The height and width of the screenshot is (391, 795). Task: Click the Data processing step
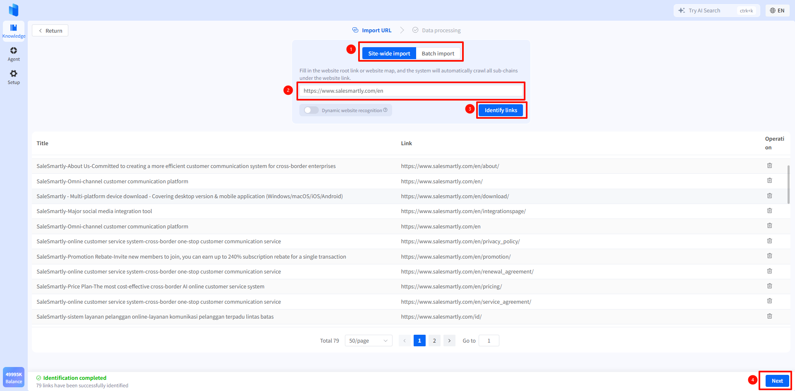(x=436, y=30)
